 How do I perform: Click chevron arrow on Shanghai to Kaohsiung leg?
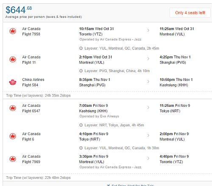coord(148,81)
